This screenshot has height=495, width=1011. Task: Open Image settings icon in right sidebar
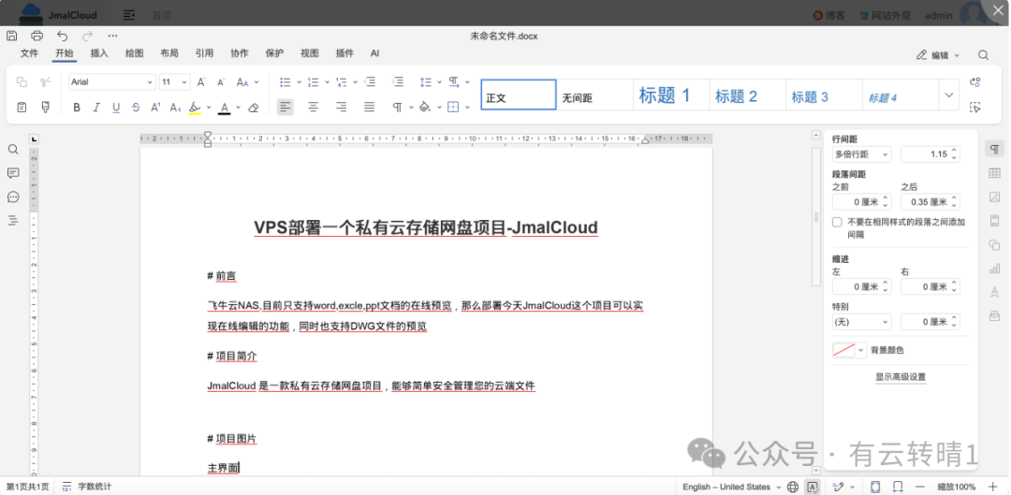click(994, 197)
